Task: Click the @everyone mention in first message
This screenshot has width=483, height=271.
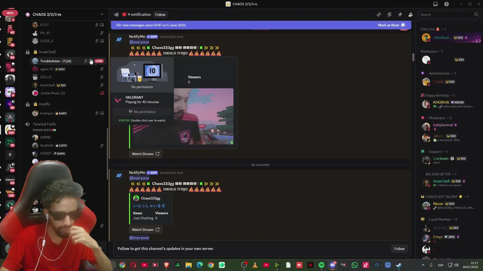Action: pyautogui.click(x=139, y=42)
